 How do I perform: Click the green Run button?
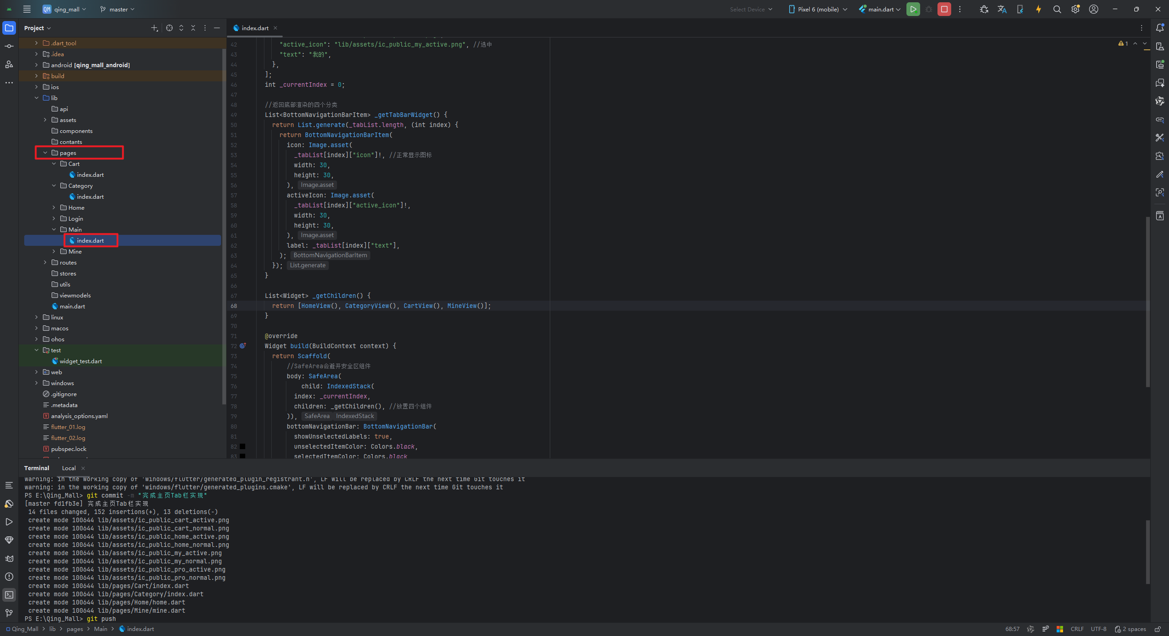pyautogui.click(x=913, y=9)
